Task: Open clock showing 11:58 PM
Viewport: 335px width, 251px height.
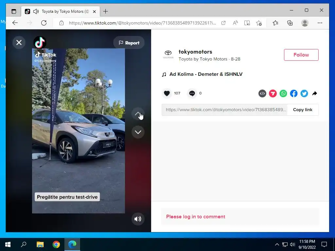Action: pos(307,244)
